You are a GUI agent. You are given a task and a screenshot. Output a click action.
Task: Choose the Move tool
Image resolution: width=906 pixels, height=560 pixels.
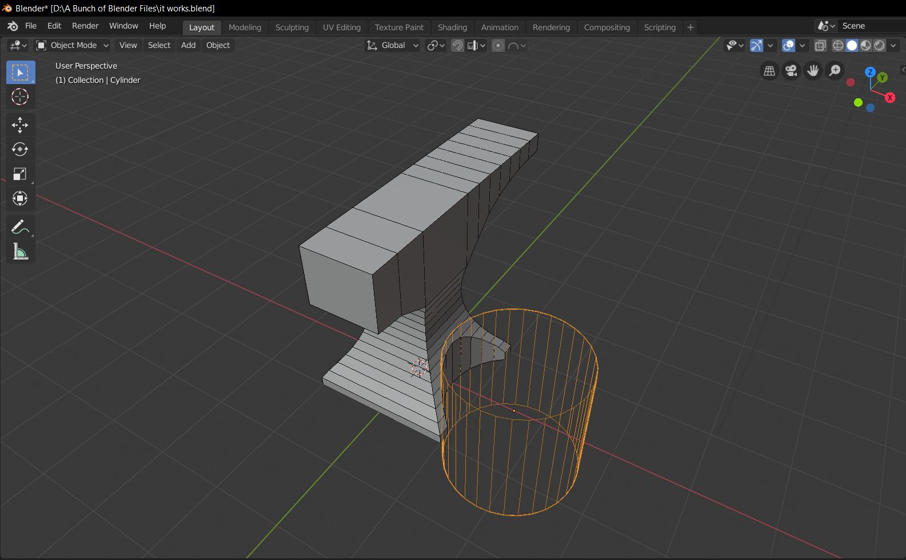coord(20,125)
